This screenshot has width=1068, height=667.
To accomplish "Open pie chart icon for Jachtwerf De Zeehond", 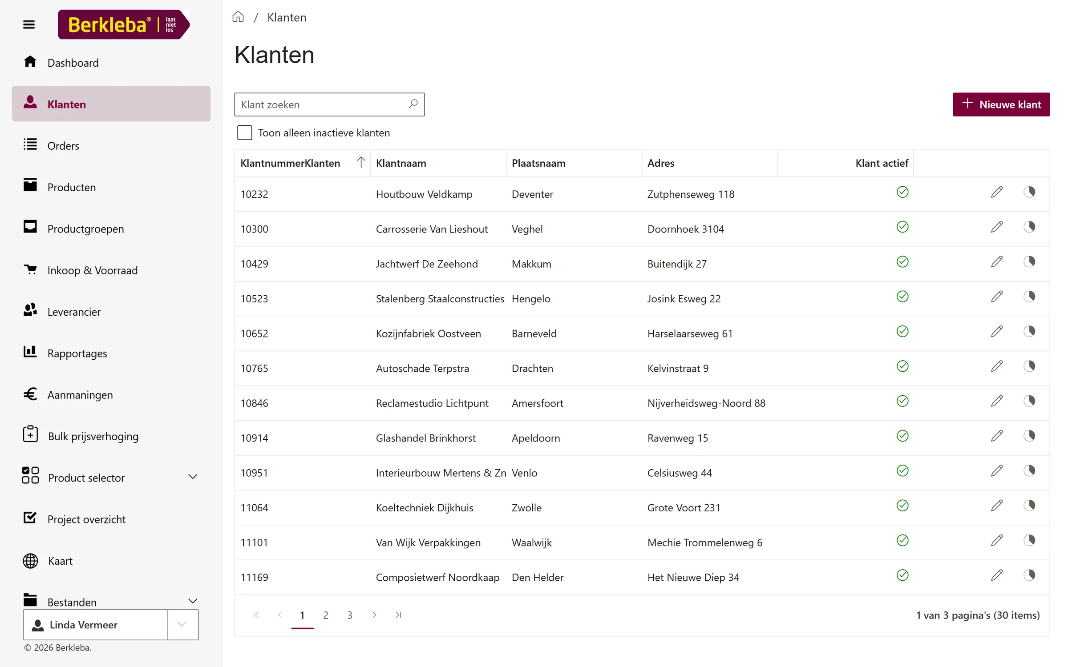I will pos(1029,261).
